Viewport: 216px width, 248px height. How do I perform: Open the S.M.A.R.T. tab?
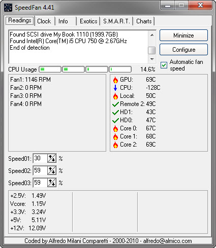coord(116,21)
